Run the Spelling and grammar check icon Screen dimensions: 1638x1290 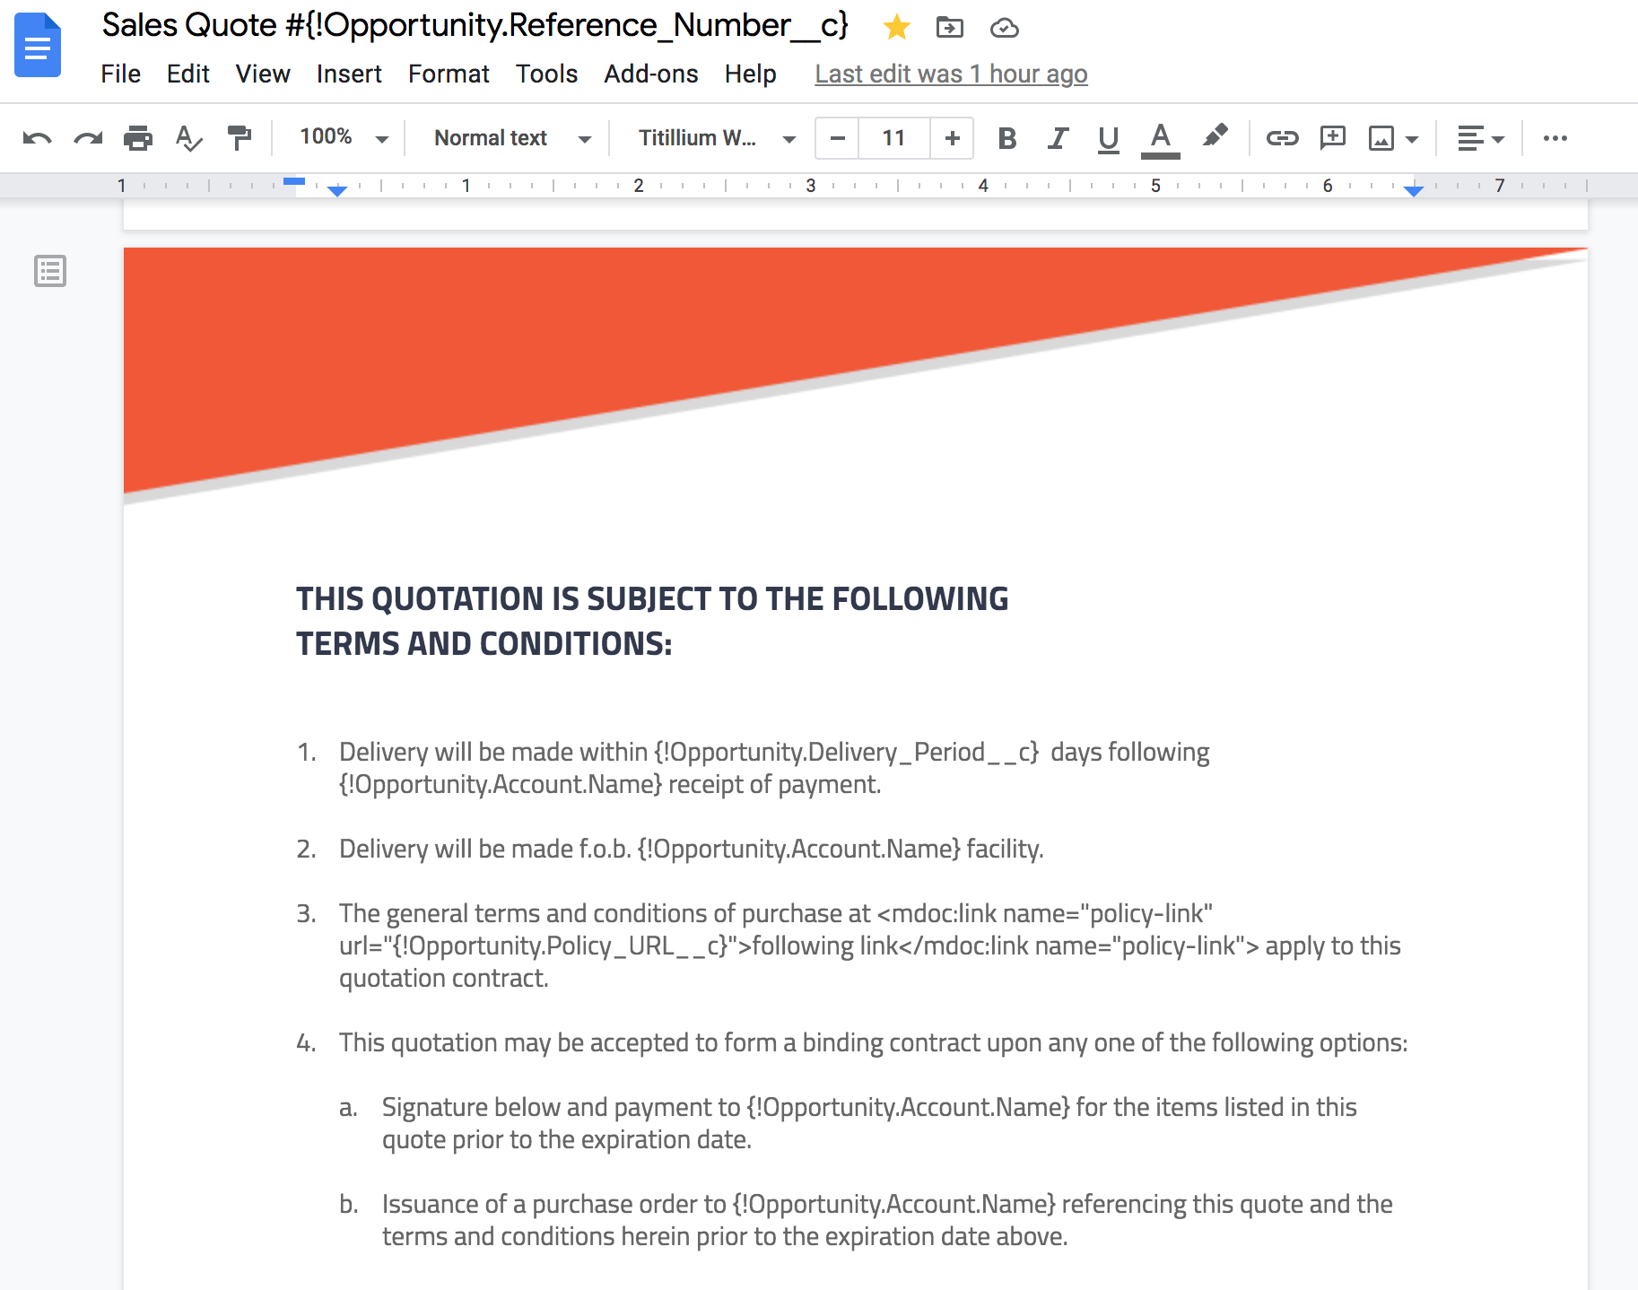[x=188, y=138]
